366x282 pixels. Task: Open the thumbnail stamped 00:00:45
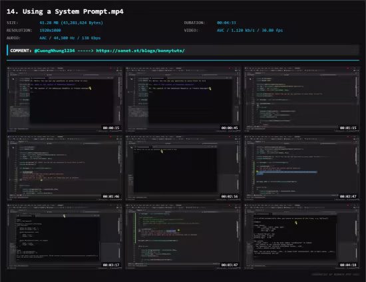[x=183, y=99]
